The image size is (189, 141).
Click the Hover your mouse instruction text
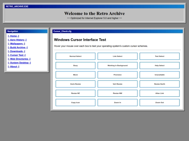[x=101, y=46]
